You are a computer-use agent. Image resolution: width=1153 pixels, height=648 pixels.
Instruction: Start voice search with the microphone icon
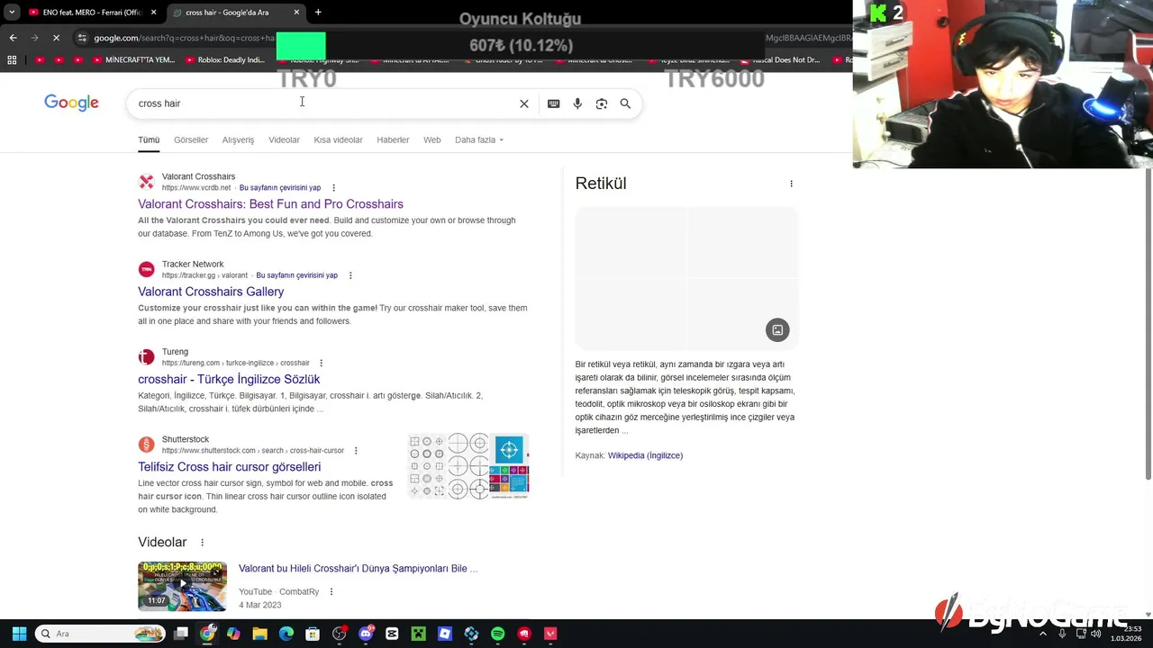(x=577, y=103)
